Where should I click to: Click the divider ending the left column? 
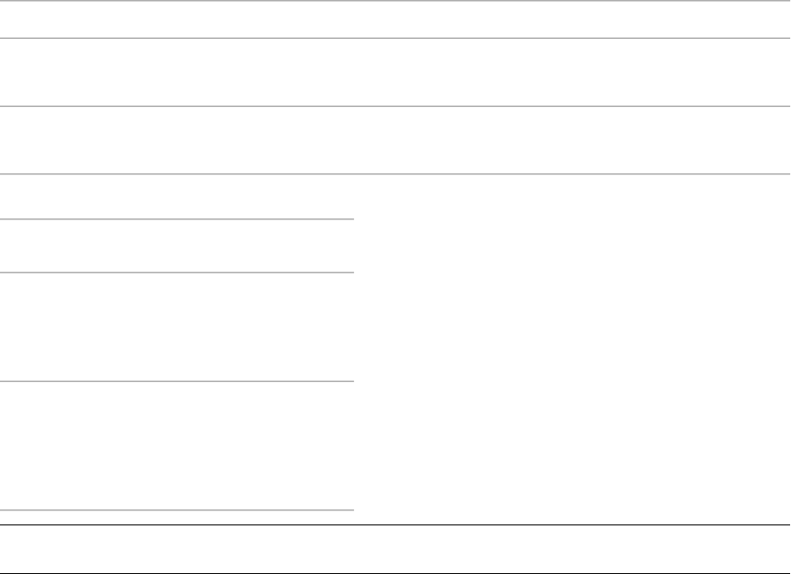point(177,510)
